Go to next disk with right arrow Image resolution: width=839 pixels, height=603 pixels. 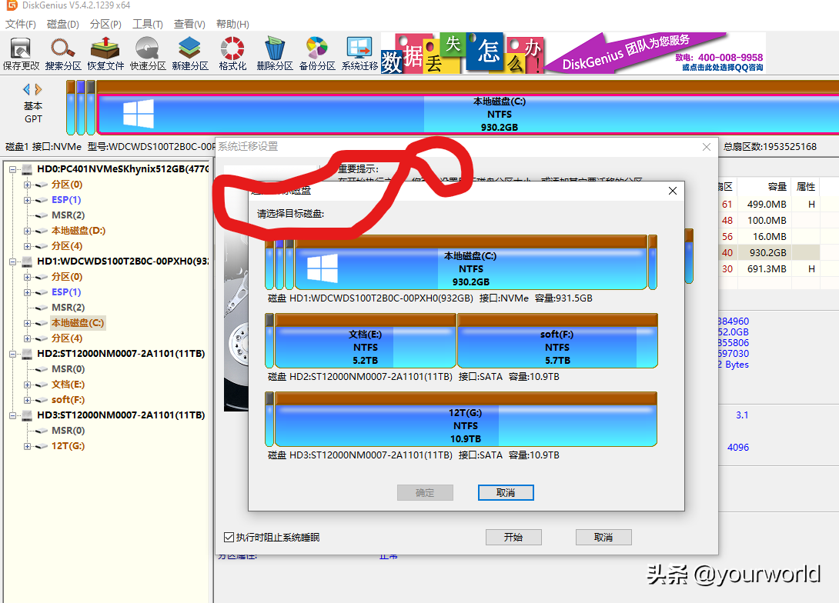pos(38,89)
